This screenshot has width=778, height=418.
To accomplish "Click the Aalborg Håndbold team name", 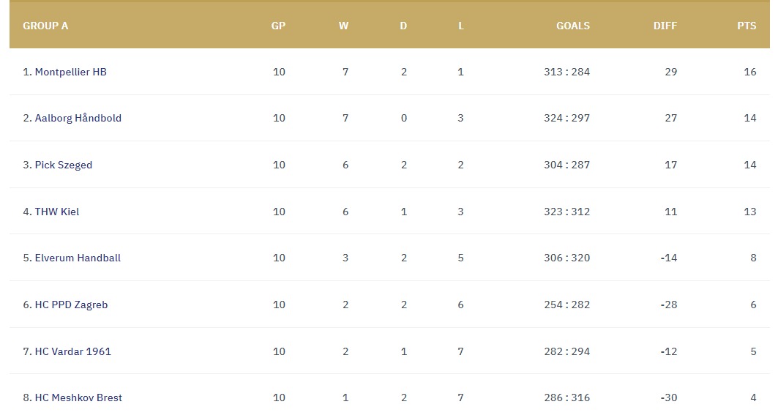I will tap(78, 118).
